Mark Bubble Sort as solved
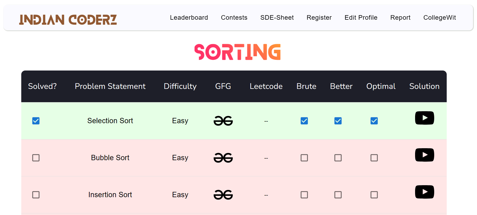The height and width of the screenshot is (215, 477). (x=36, y=158)
